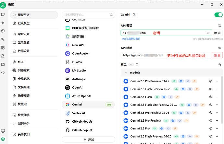Open the knowledge base sidebar icon
The height and width of the screenshot is (144, 224).
pyautogui.click(x=3, y=56)
